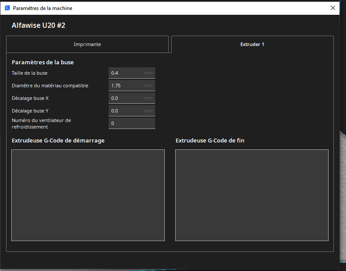Screen dimensions: 346x271
Task: Click Numéro du ventilateur de refroidissement label
Action: (41, 123)
